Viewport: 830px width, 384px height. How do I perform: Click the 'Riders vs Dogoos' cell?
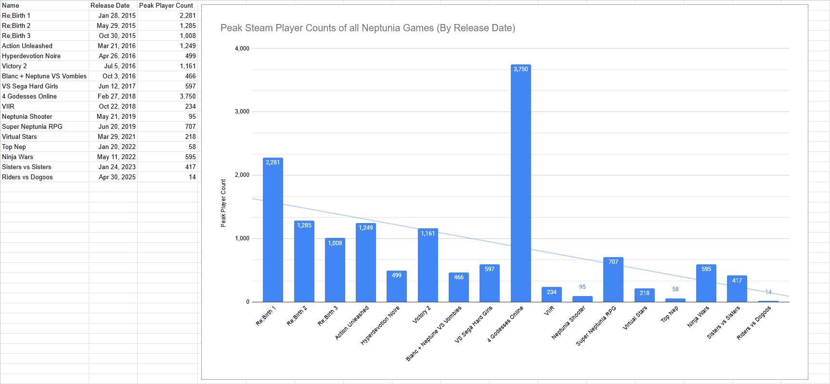tap(44, 177)
